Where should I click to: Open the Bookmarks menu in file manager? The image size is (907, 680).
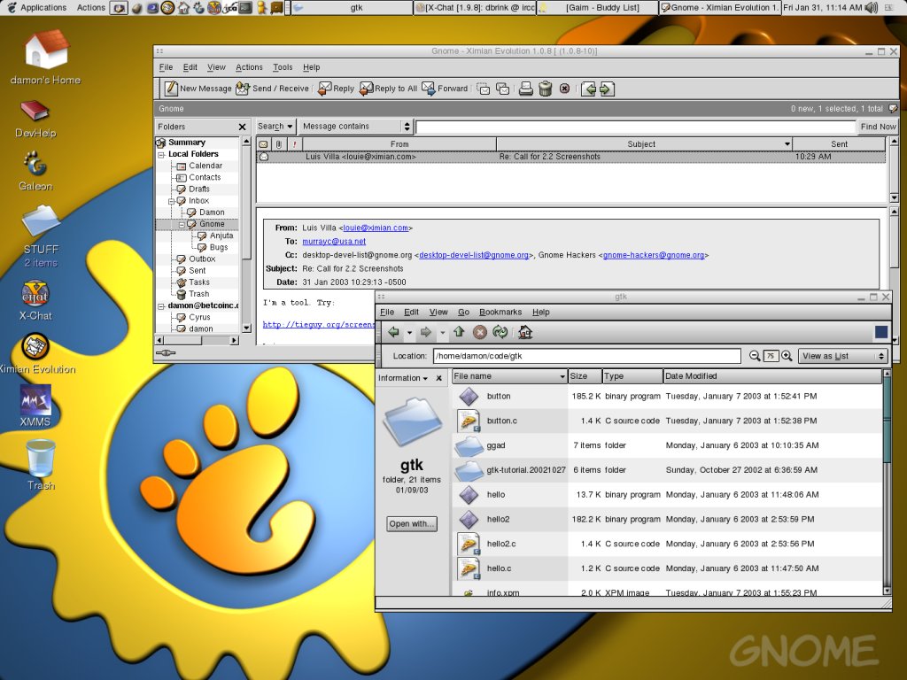(500, 312)
